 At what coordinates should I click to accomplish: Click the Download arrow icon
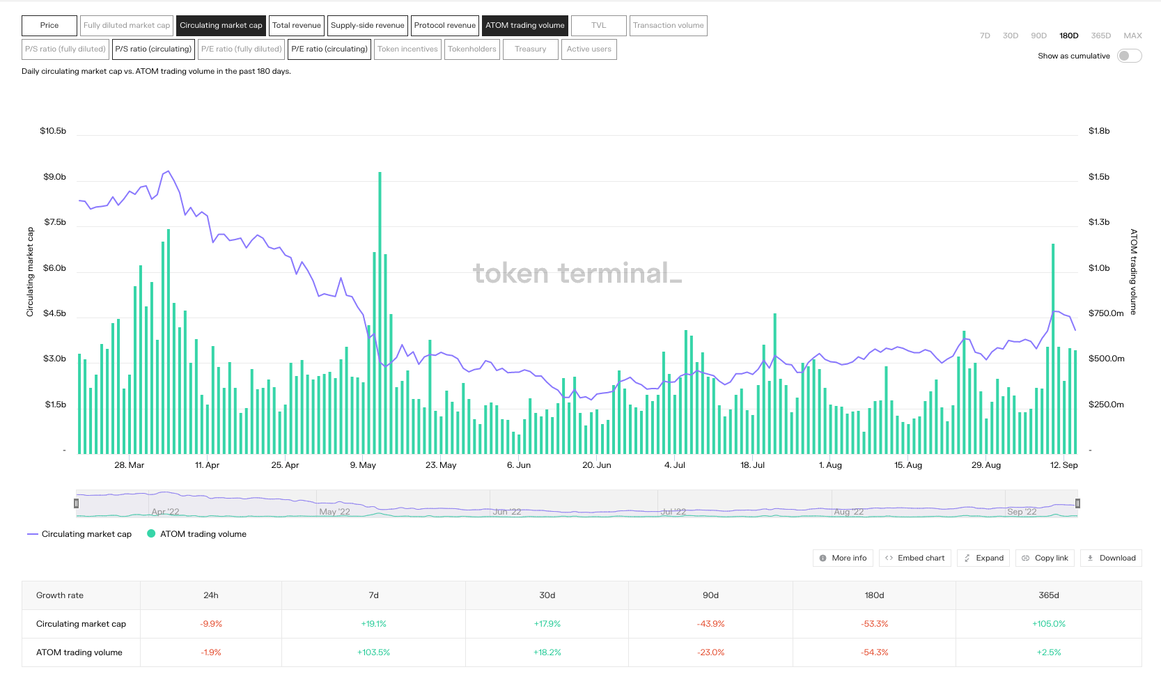pos(1090,558)
